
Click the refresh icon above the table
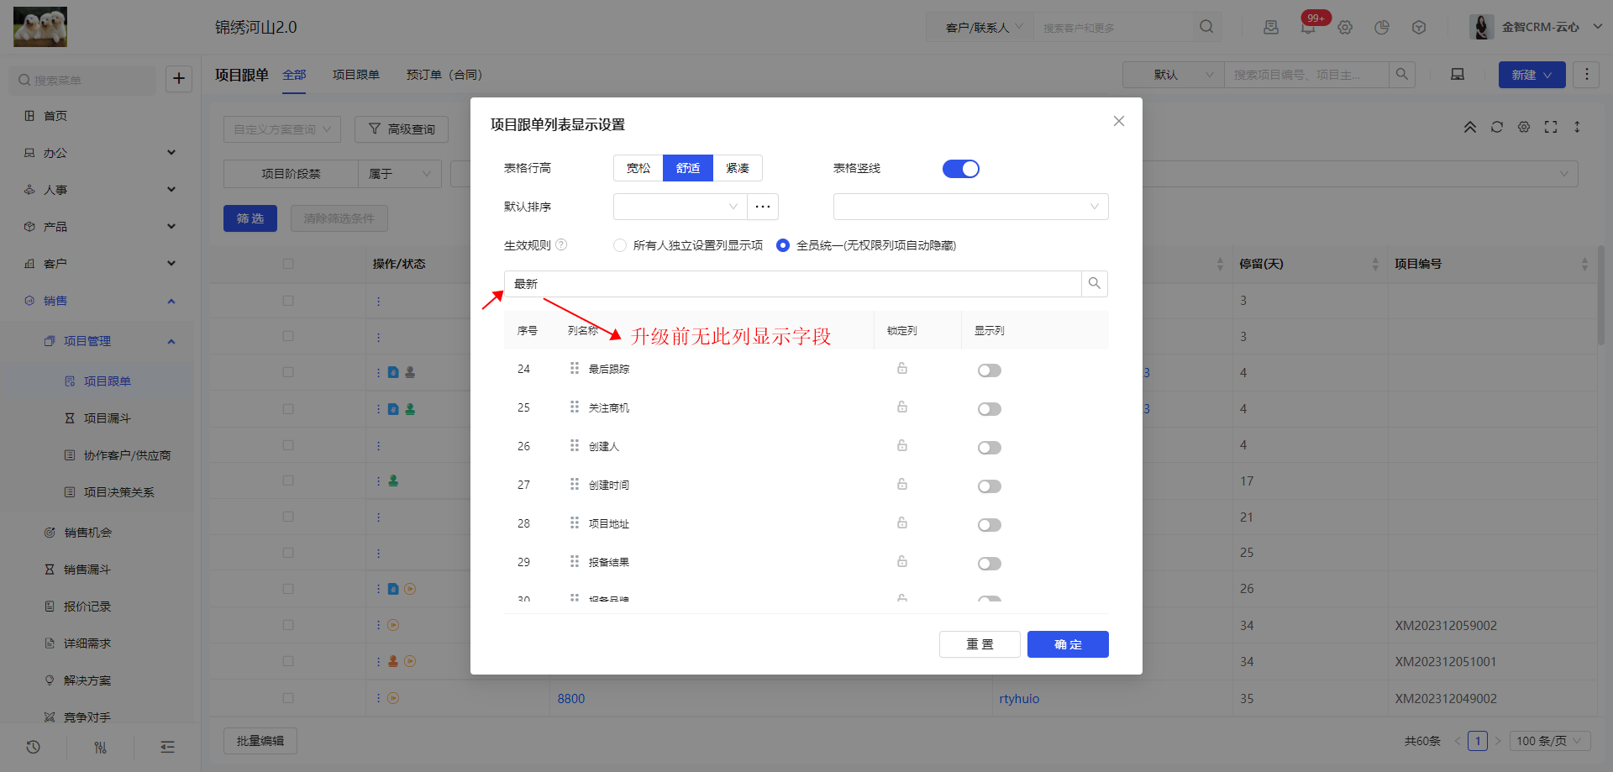1497,127
